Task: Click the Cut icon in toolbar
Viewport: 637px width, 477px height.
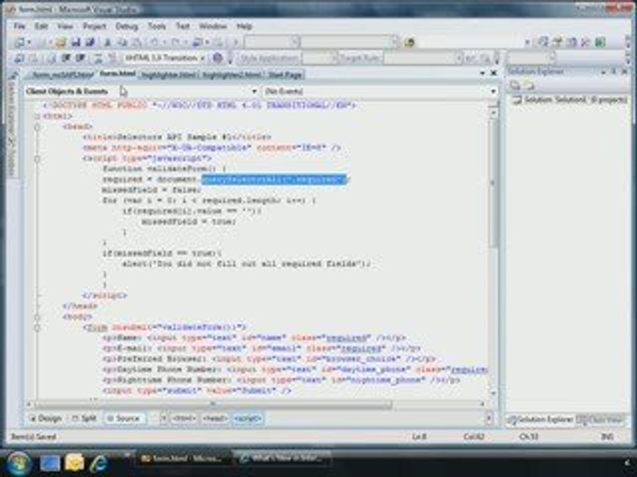Action: [107, 42]
